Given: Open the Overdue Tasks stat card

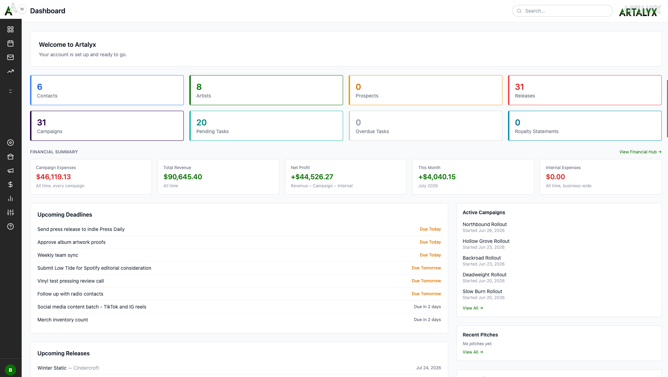Looking at the screenshot, I should point(426,126).
